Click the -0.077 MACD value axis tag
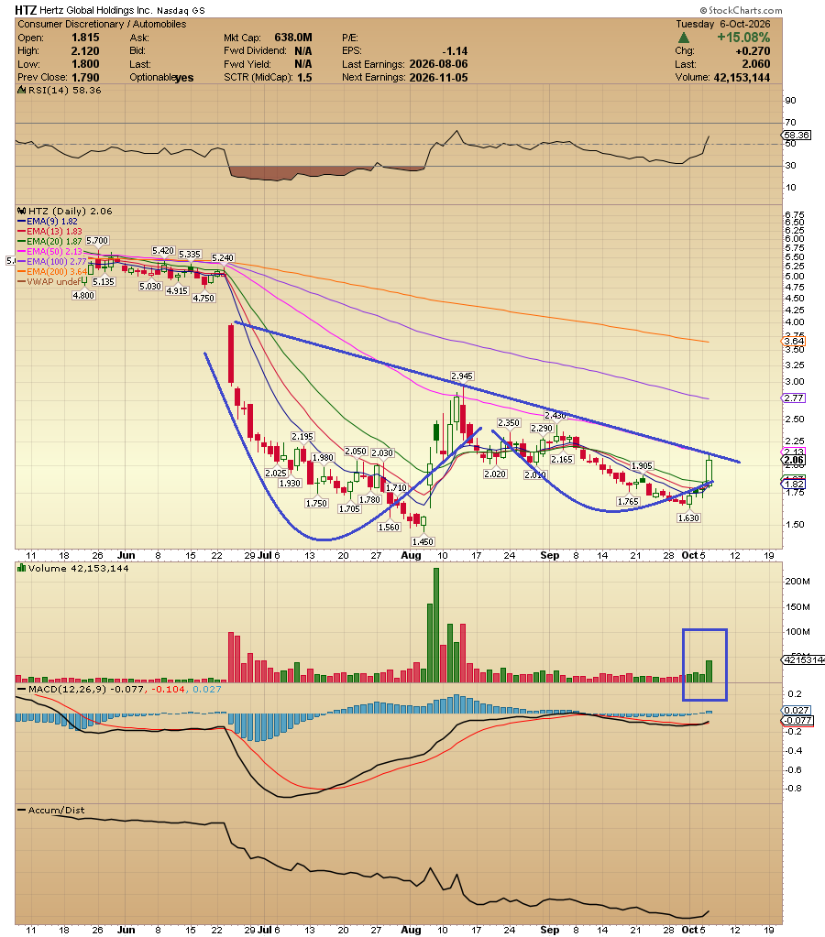Screen dimensions: 825x937 coord(797,720)
